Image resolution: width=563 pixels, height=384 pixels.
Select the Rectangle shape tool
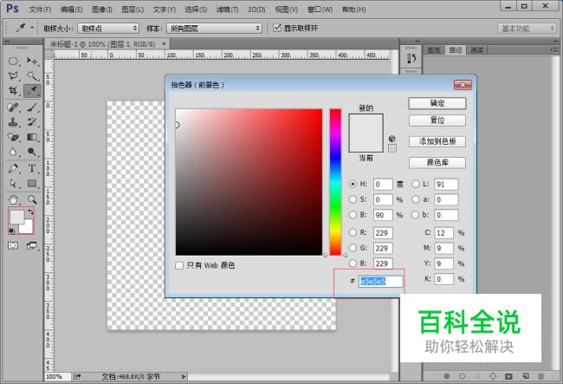coord(32,184)
